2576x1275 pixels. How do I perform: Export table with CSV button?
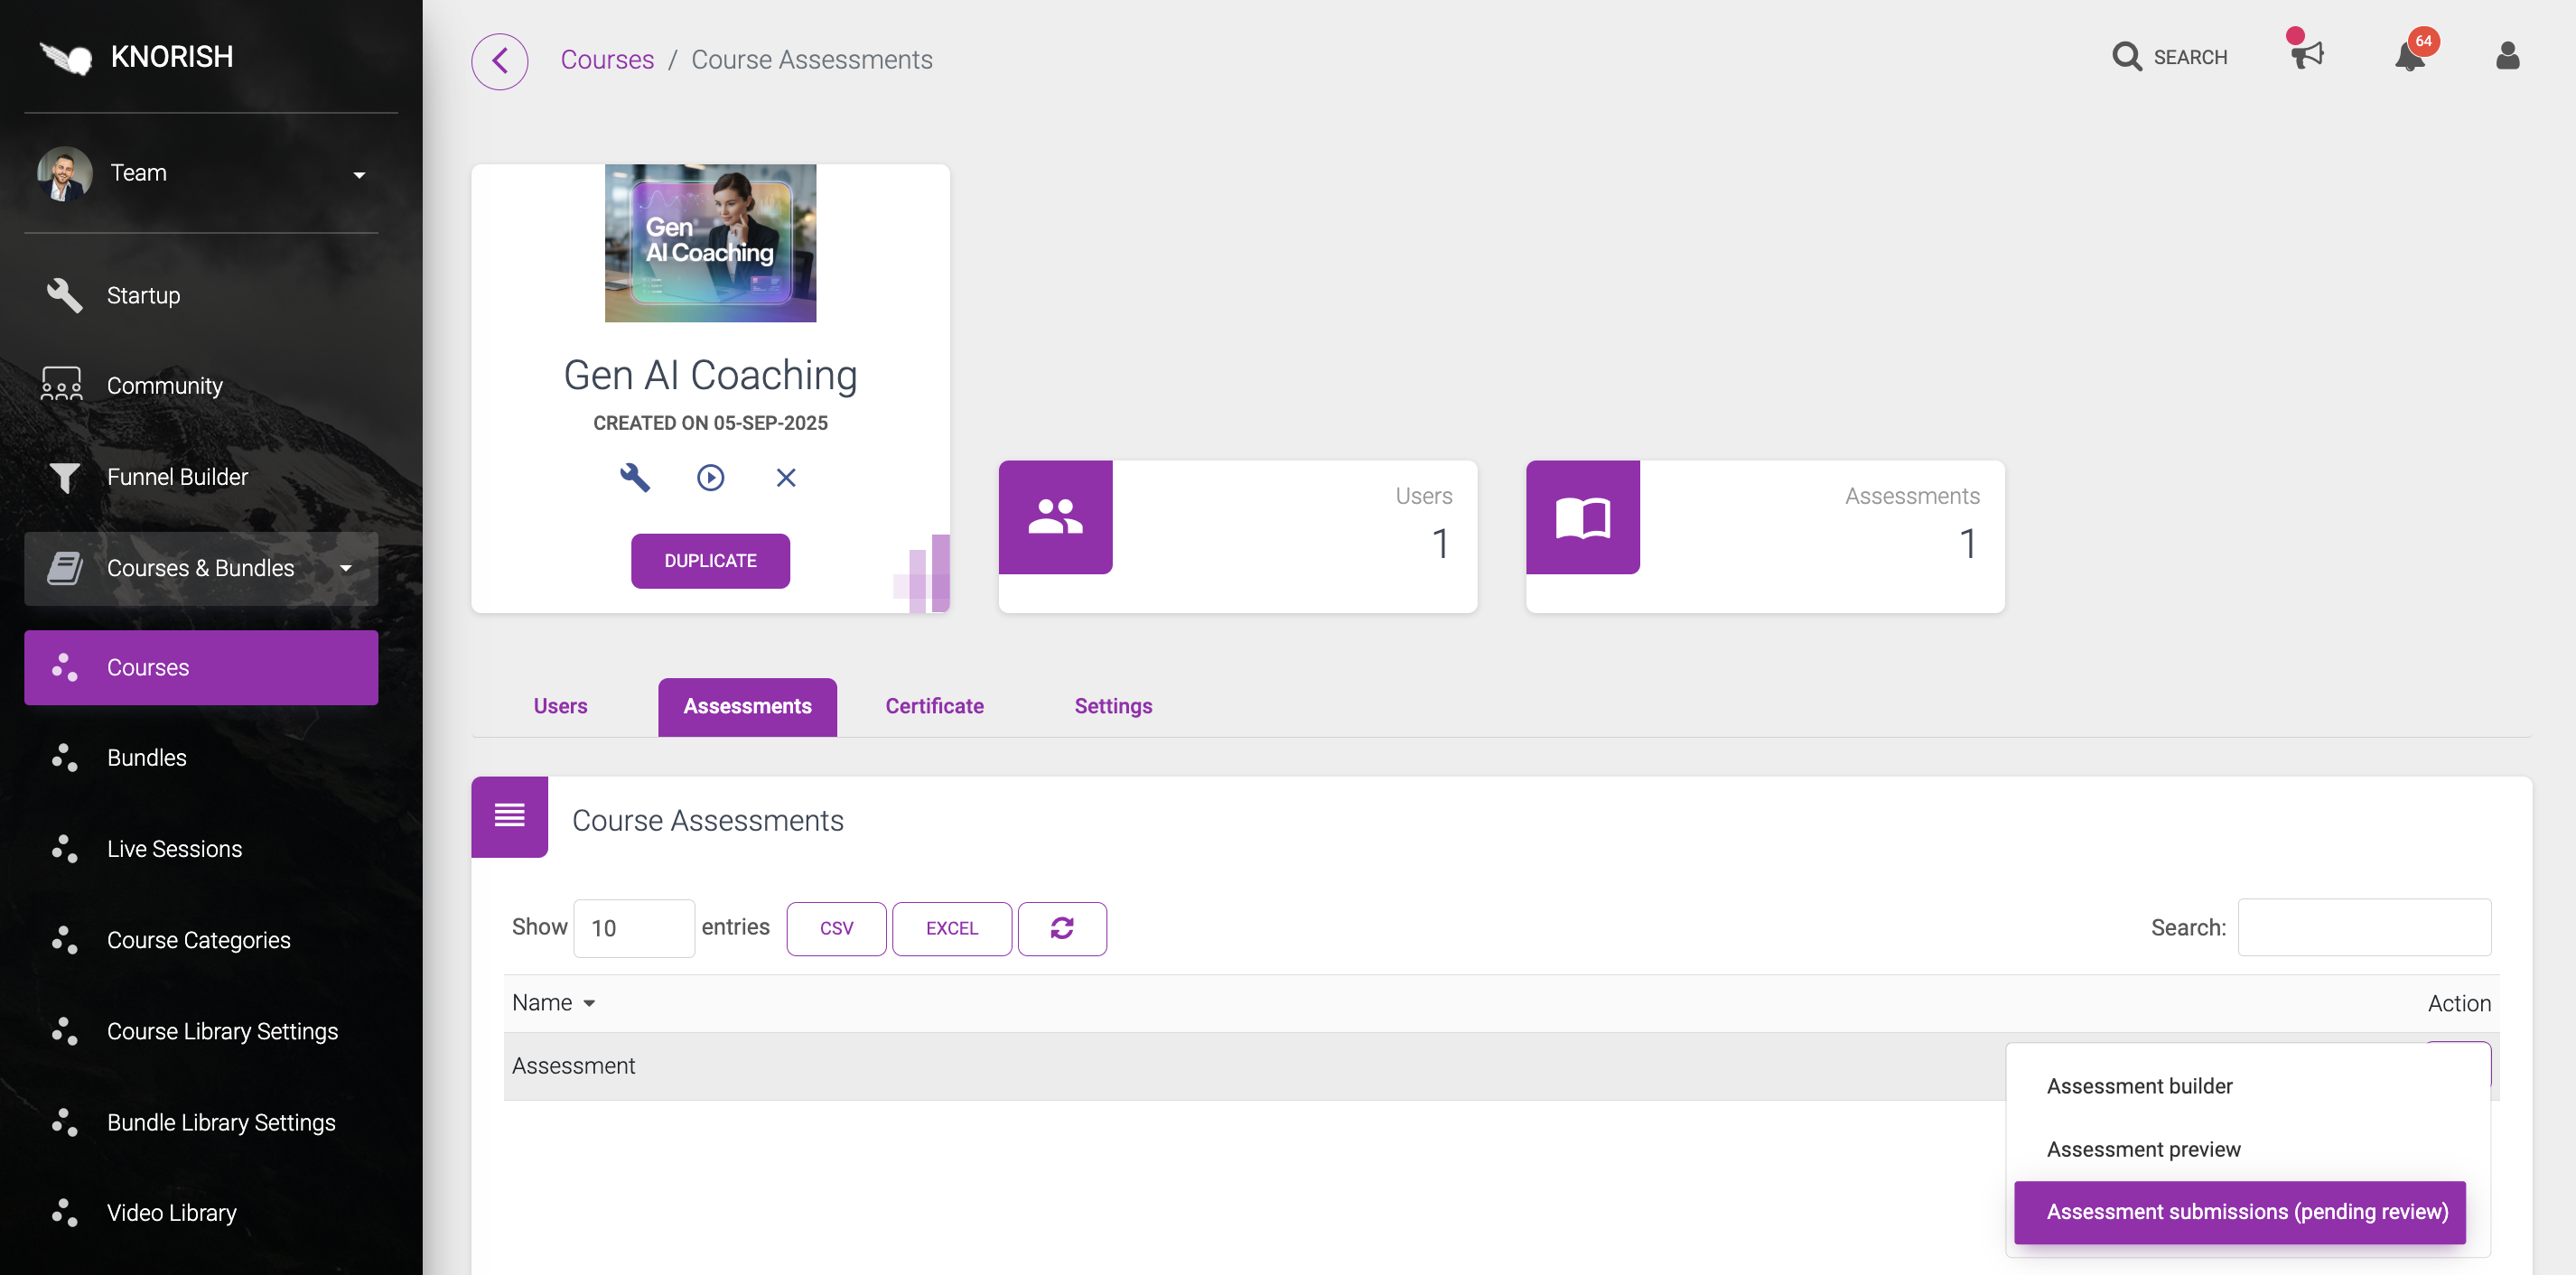tap(836, 928)
